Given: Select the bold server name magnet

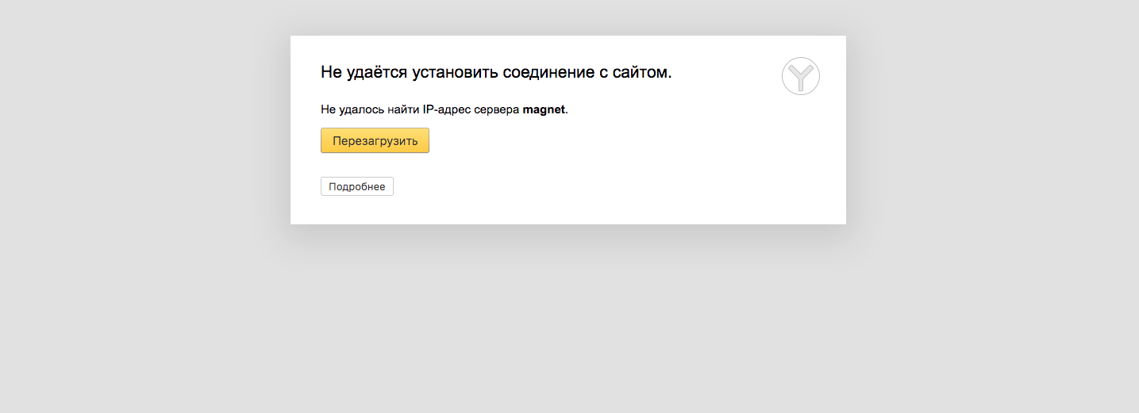Looking at the screenshot, I should [x=544, y=109].
